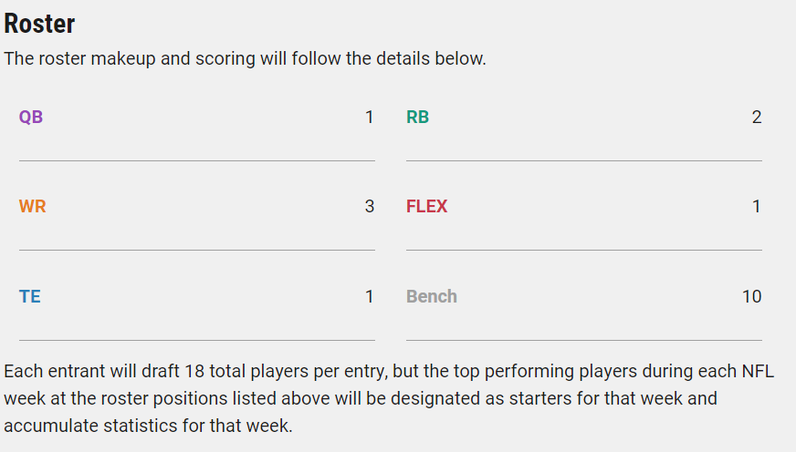Click the RB count value 2
This screenshot has height=452, width=796.
pos(757,117)
